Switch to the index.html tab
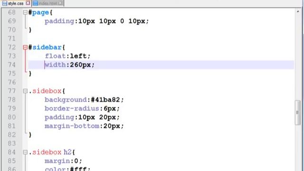The height and width of the screenshot is (171, 304). [47, 3]
